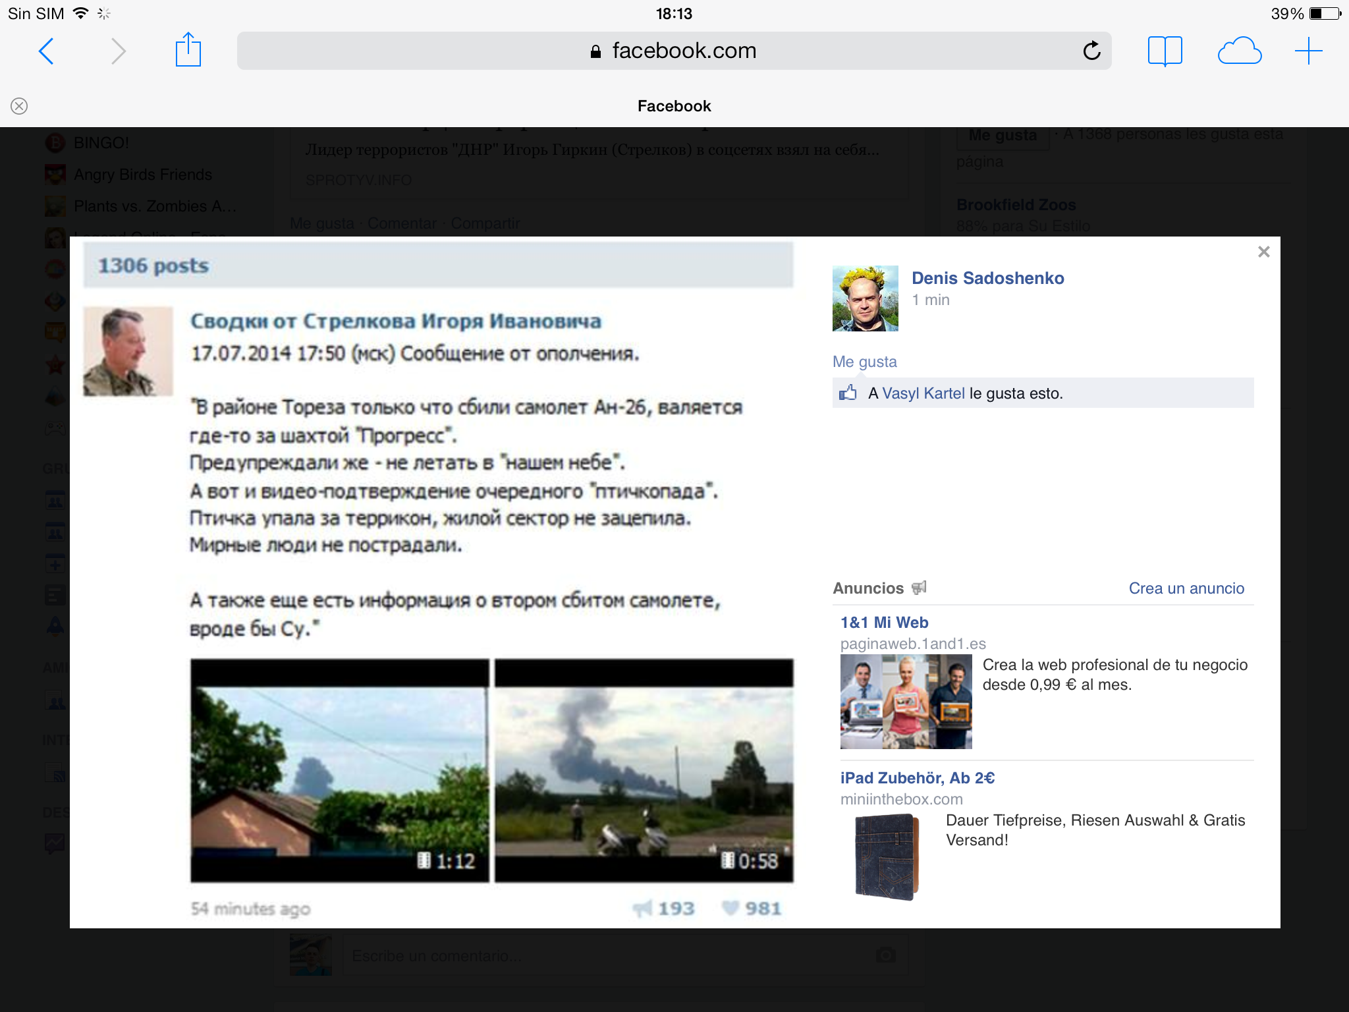Close the Facebook tab with X

pos(19,106)
